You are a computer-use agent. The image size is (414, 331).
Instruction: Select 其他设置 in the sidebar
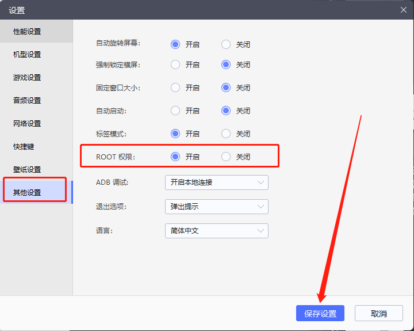[36, 192]
